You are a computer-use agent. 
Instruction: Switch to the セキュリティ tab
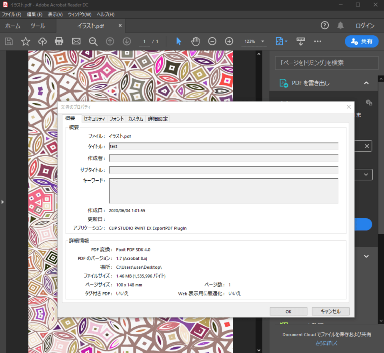(94, 119)
